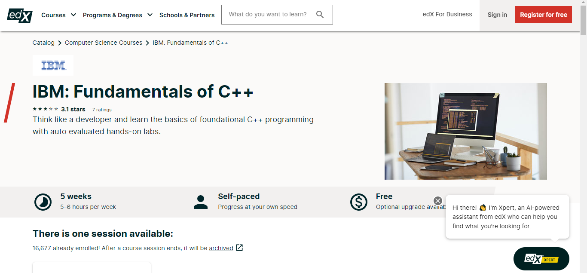Open the Computer Science Courses breadcrumb

[104, 43]
